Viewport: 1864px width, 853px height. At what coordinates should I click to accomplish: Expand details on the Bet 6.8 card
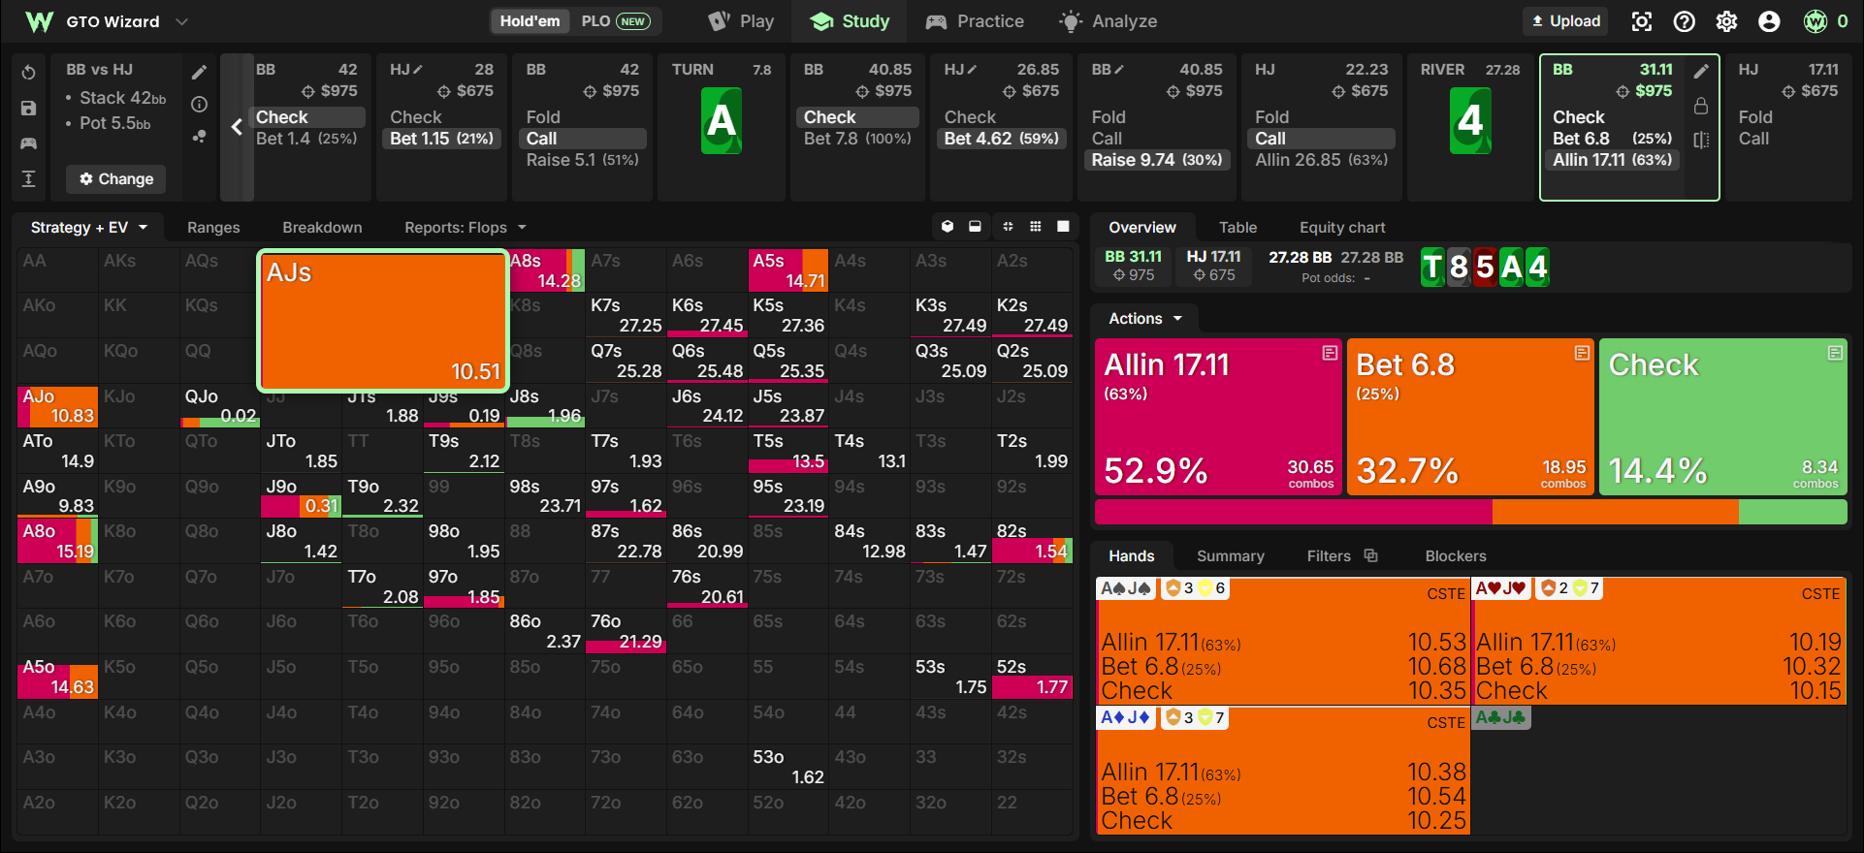coord(1582,354)
